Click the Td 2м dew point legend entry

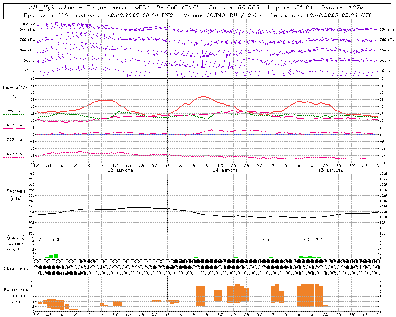pyautogui.click(x=14, y=111)
